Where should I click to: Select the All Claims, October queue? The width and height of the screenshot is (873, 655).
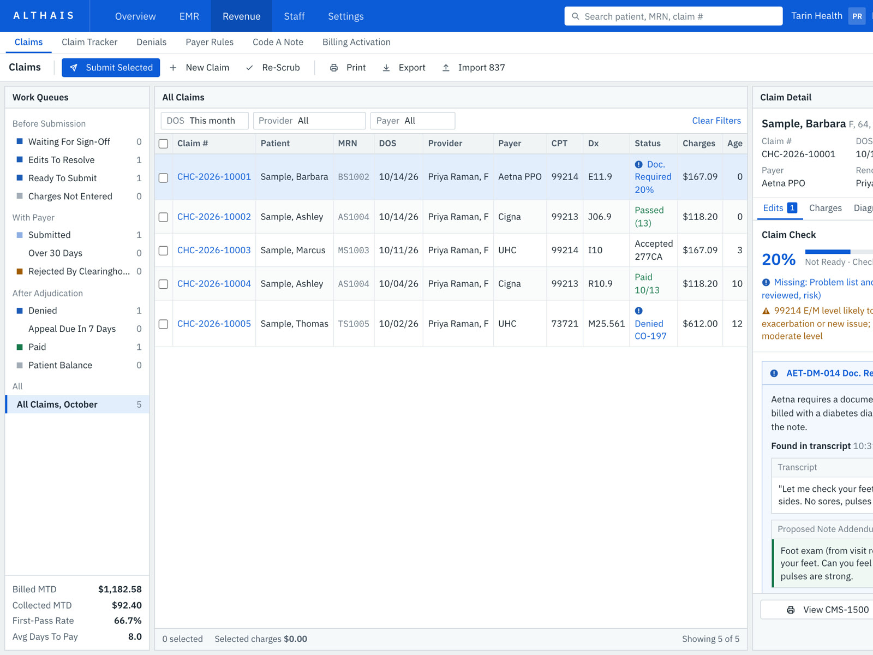point(77,404)
